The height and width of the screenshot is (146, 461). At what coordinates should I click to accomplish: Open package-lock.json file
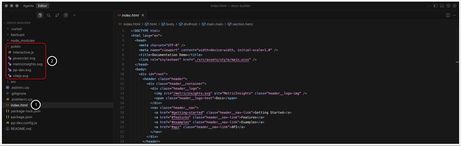pos(25,111)
